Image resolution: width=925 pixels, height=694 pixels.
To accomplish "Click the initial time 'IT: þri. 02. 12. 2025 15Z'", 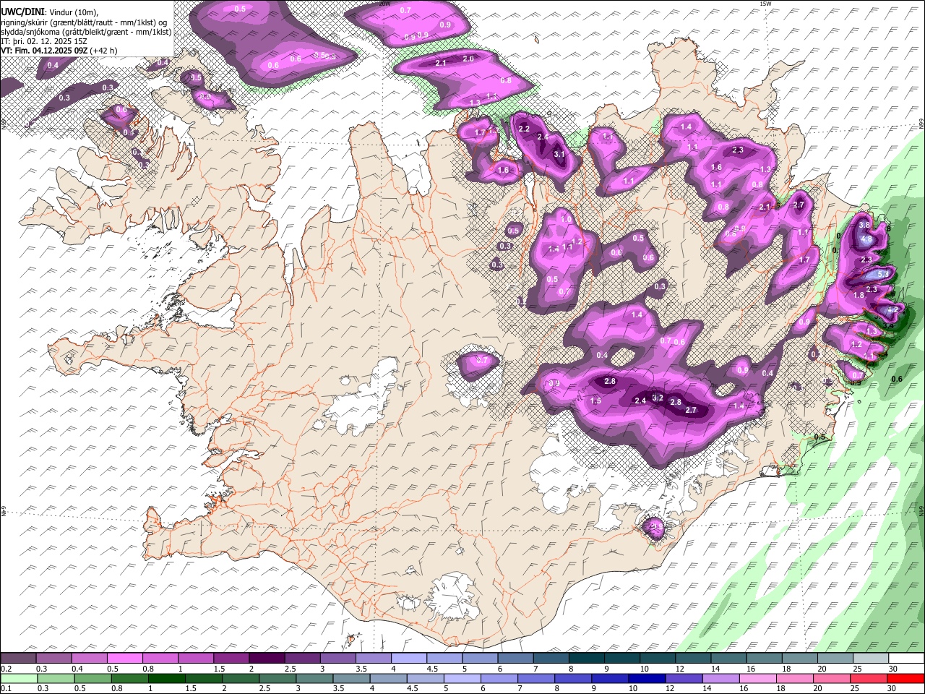I will tap(45, 41).
